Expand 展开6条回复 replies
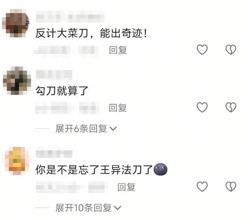This screenshot has height=220, width=249. pos(86,128)
